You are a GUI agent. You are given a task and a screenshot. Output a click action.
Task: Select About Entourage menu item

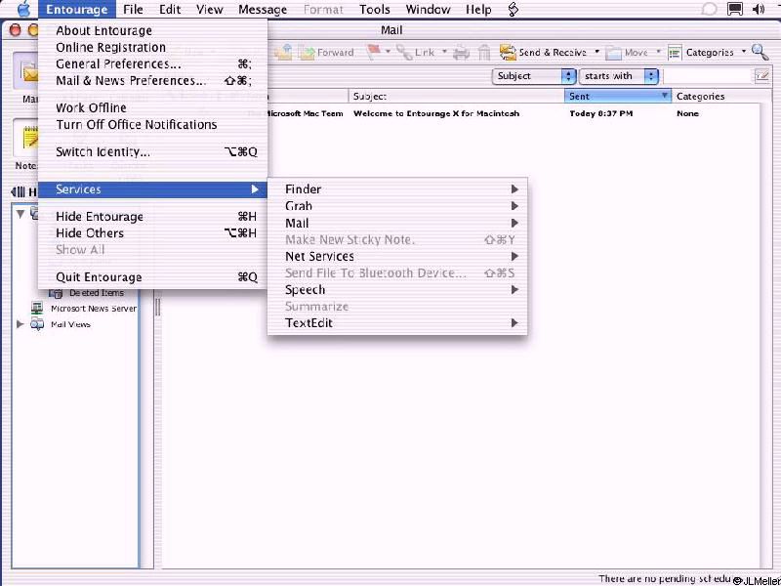pos(153,31)
